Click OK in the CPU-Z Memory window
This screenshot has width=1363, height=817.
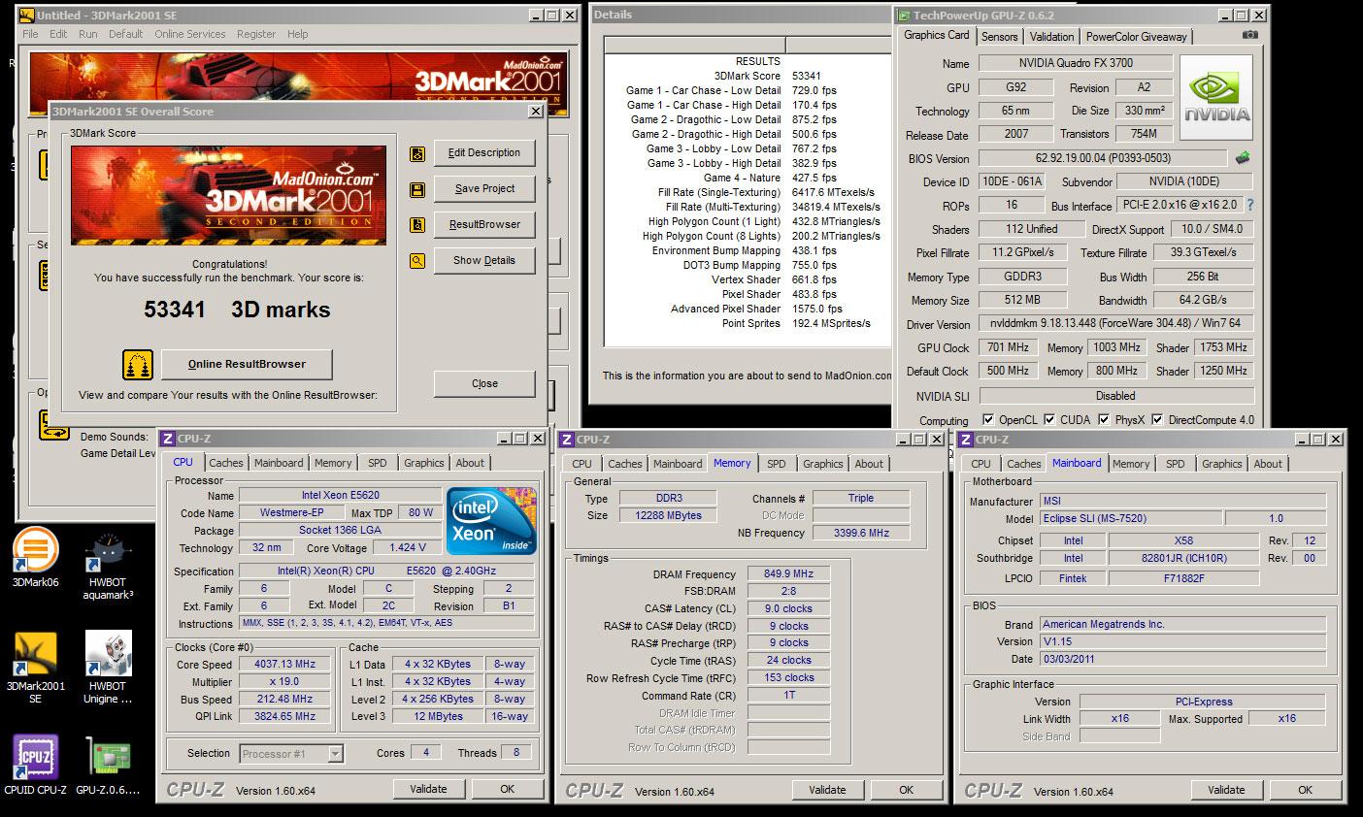tap(906, 791)
